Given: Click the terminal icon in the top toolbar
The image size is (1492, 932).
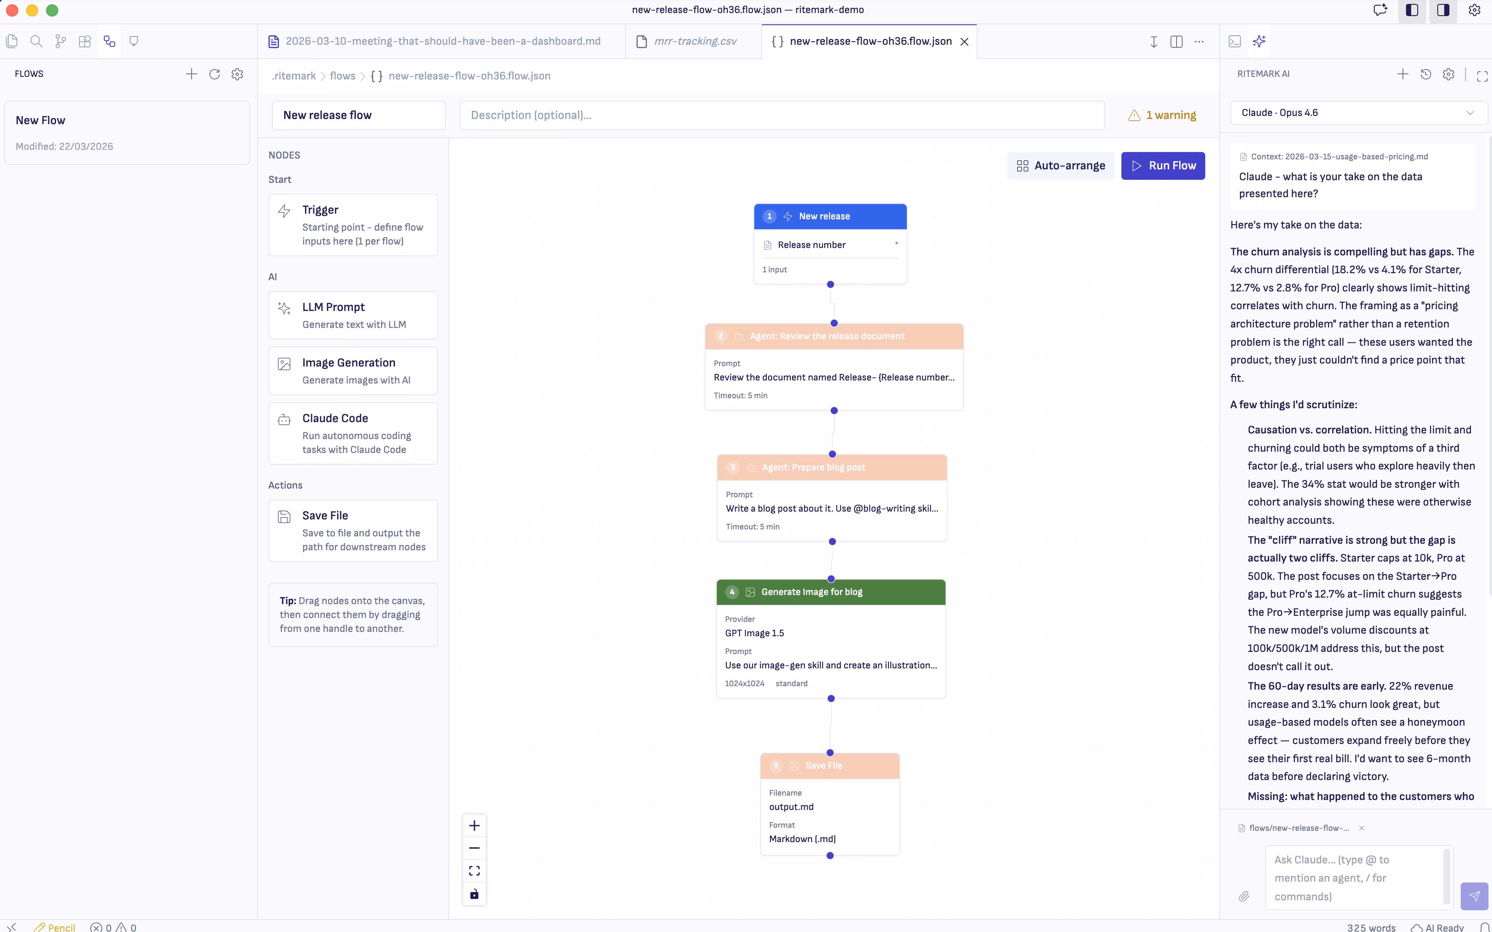Looking at the screenshot, I should 1235,41.
